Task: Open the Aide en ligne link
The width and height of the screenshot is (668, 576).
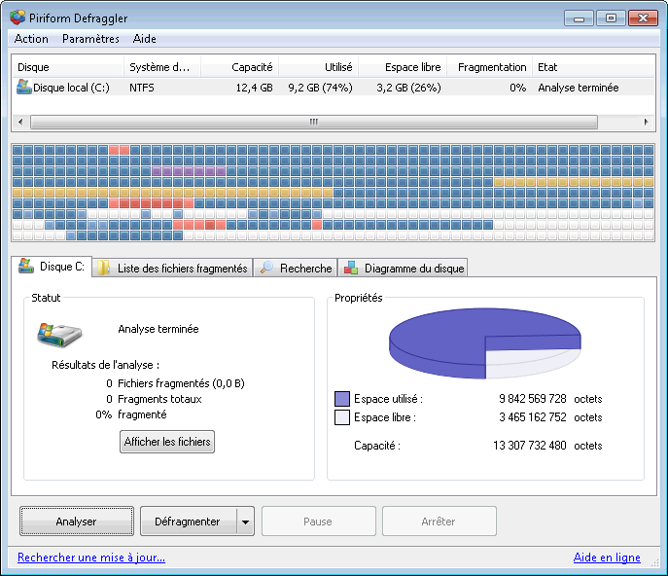Action: point(607,558)
